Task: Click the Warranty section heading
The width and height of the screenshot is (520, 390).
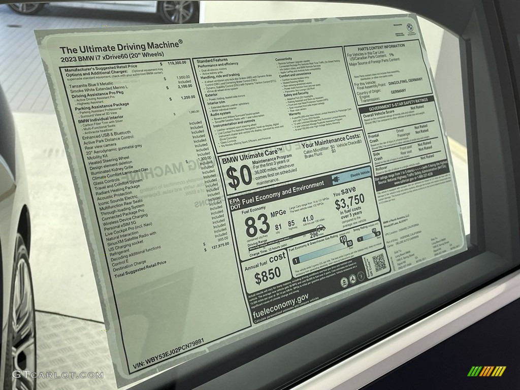Action: point(295,113)
